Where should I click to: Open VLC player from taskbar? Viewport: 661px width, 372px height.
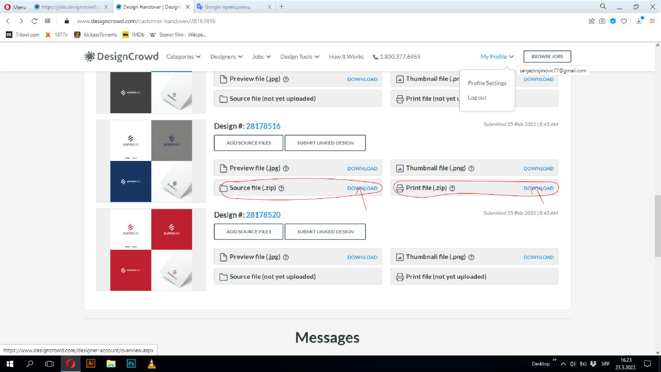(x=151, y=363)
